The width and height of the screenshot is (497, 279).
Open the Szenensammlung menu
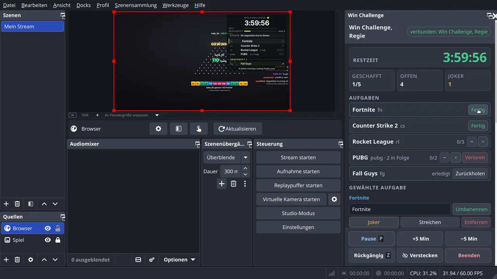pos(136,5)
